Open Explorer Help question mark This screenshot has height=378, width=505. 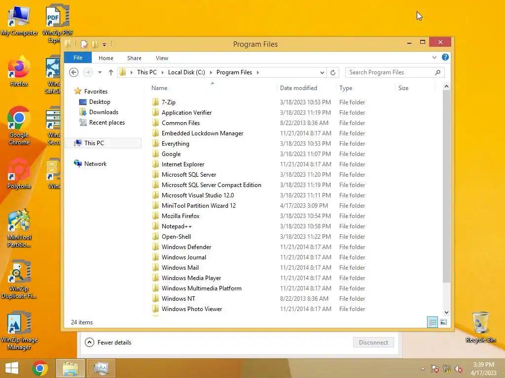click(445, 57)
